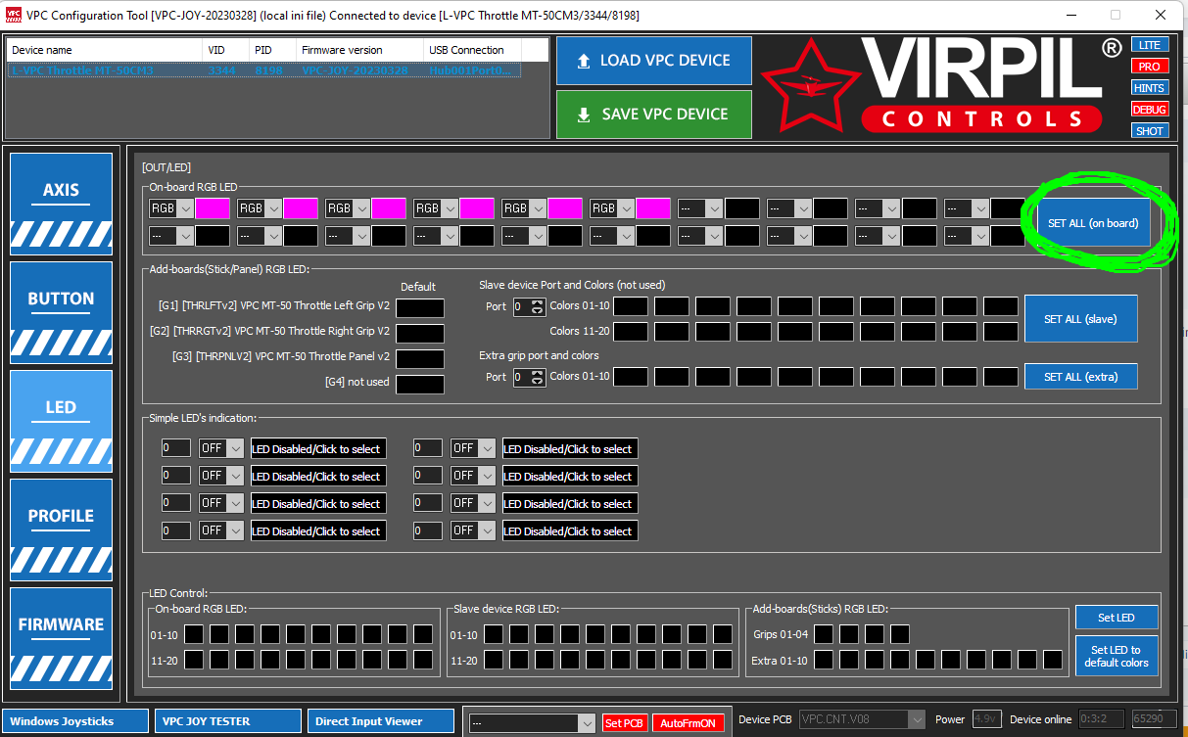Open Windows Joysticks from bottom bar
Screen dimensions: 1188x737
coord(75,721)
